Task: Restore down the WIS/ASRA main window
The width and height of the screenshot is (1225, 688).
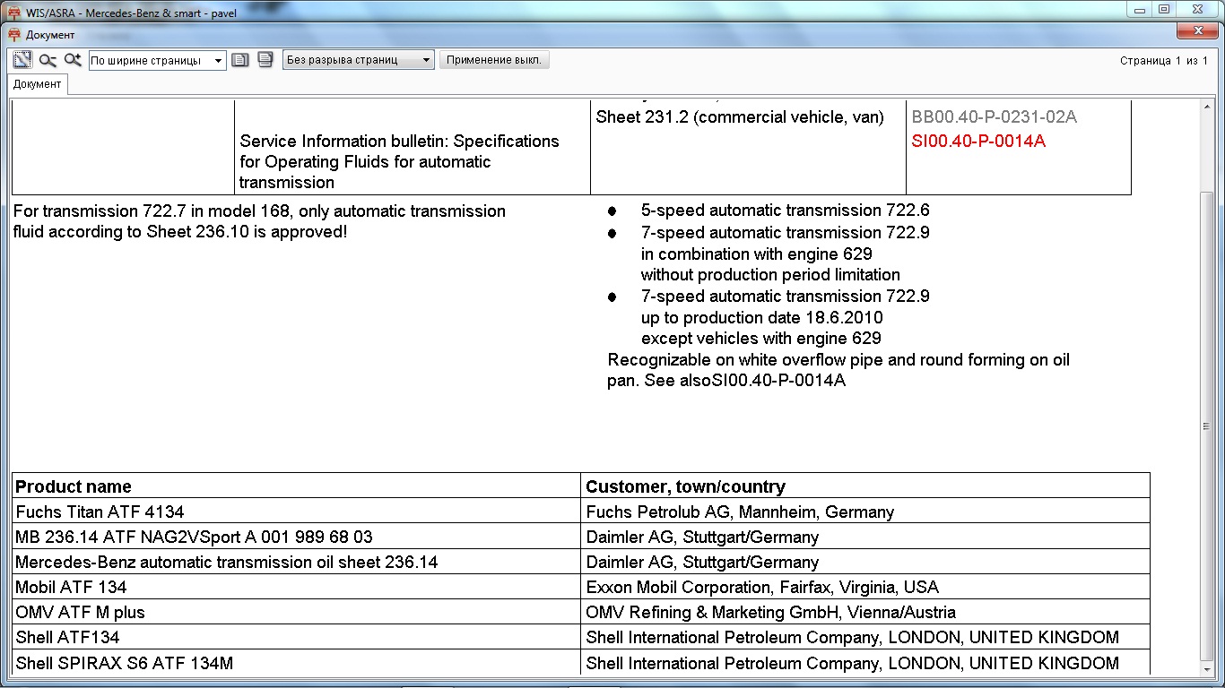Action: pyautogui.click(x=1164, y=9)
